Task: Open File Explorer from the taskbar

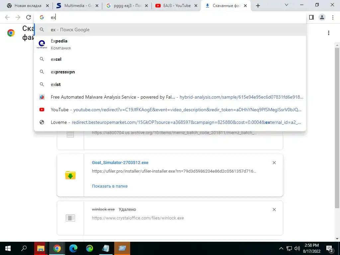Action: point(41,248)
